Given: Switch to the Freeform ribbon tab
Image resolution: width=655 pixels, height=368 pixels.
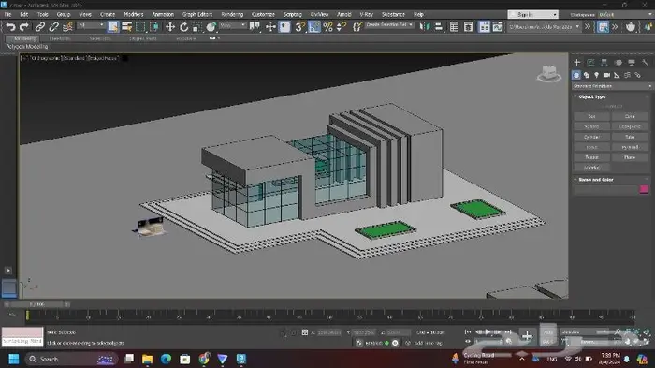Looking at the screenshot, I should [x=60, y=38].
